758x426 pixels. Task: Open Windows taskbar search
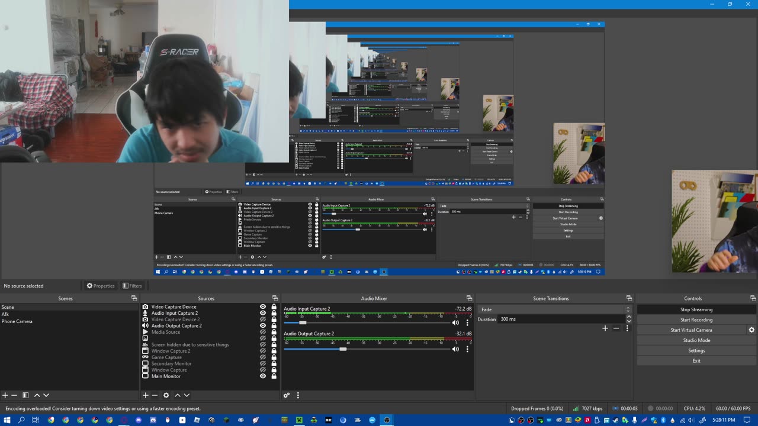click(21, 420)
